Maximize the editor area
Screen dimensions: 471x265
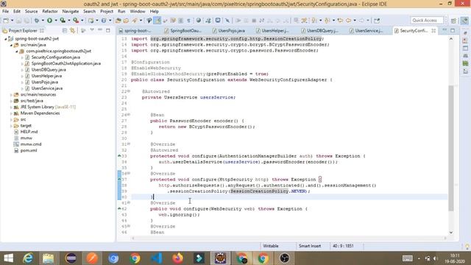[x=453, y=30]
